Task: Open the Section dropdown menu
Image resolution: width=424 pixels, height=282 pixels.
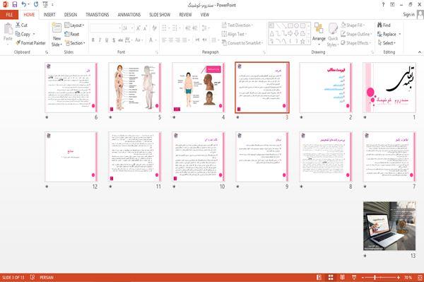Action: [x=75, y=43]
